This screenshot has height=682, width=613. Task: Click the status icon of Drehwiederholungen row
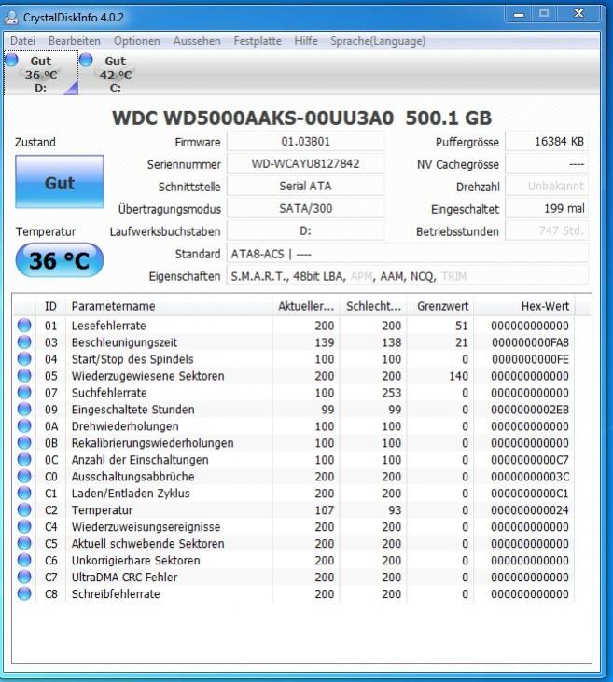pyautogui.click(x=24, y=425)
